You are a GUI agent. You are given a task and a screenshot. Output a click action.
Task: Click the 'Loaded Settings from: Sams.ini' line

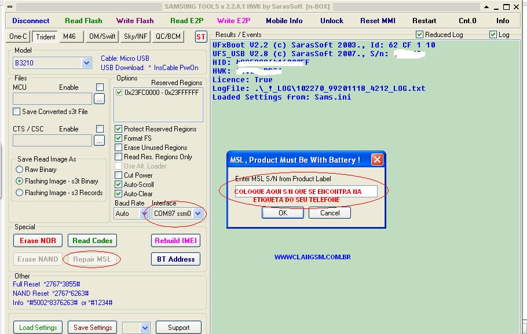pyautogui.click(x=281, y=97)
